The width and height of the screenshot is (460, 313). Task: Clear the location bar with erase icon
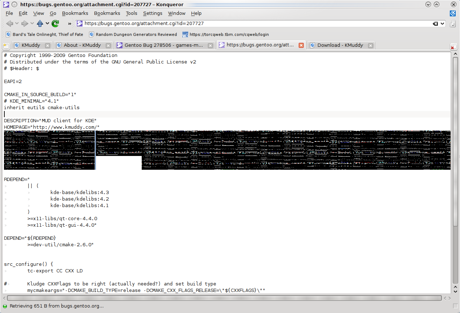pyautogui.click(x=435, y=24)
